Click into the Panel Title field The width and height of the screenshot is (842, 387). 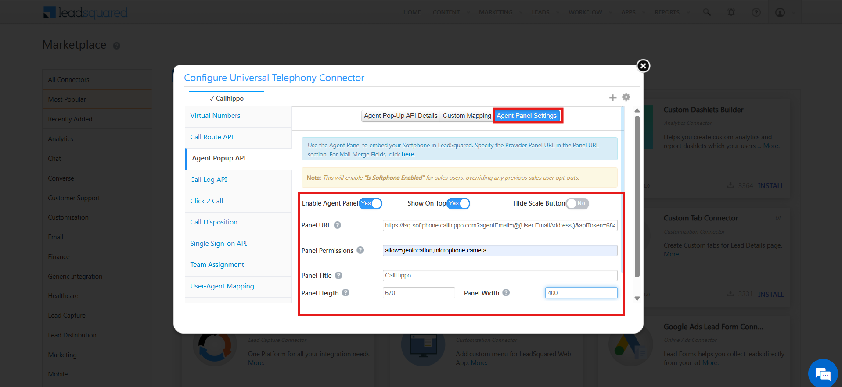[x=500, y=275]
